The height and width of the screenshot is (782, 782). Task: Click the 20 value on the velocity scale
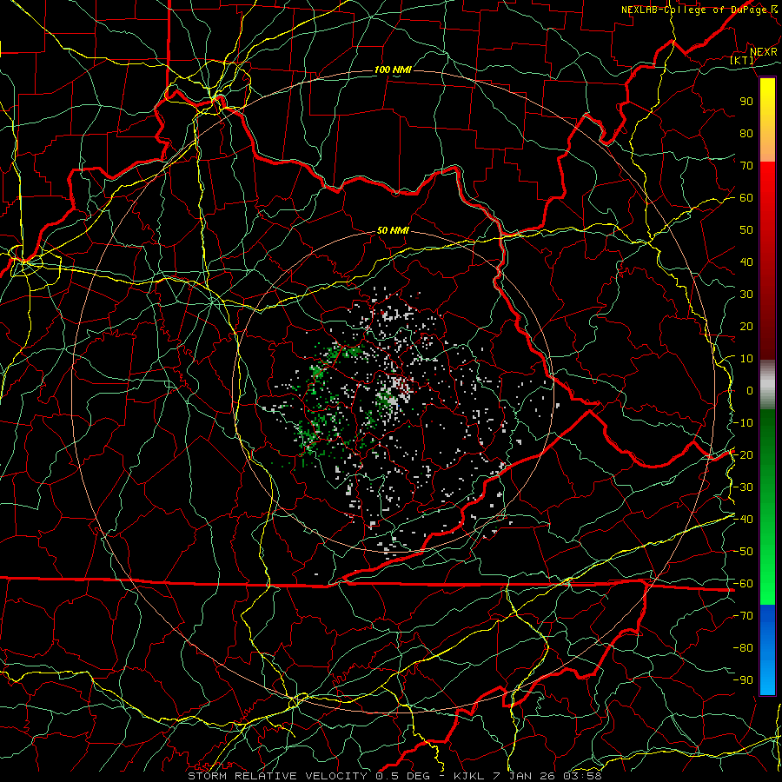[746, 326]
